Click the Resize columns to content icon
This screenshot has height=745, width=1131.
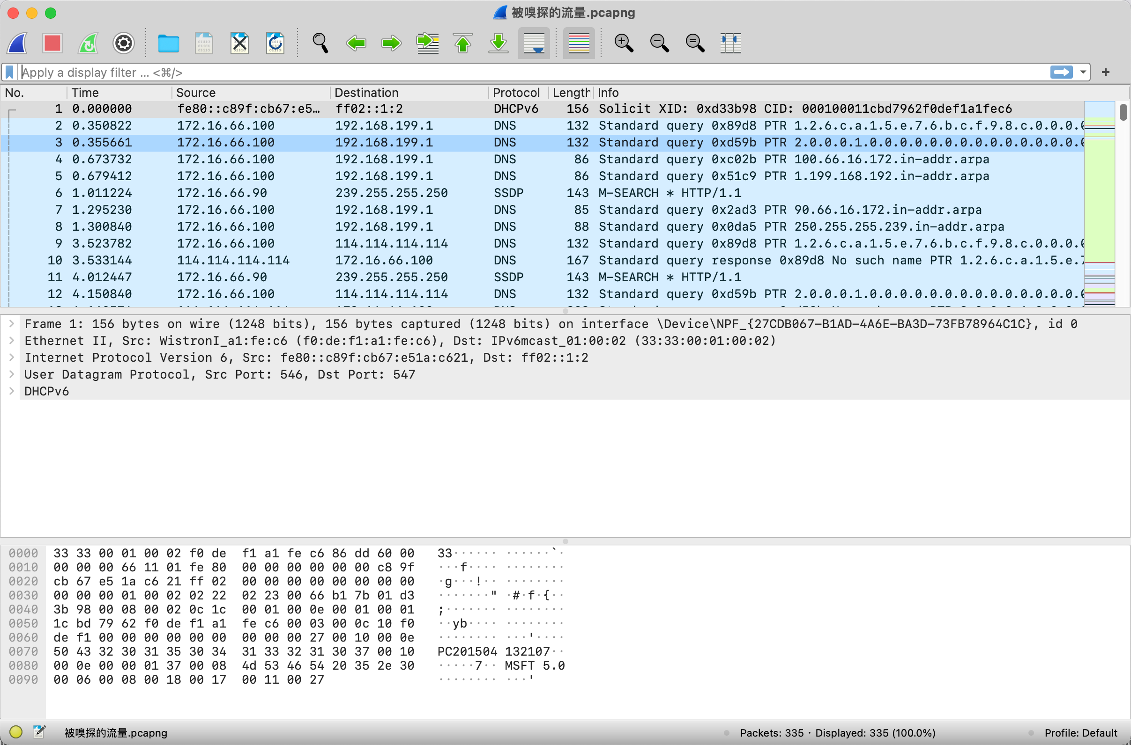(x=730, y=43)
